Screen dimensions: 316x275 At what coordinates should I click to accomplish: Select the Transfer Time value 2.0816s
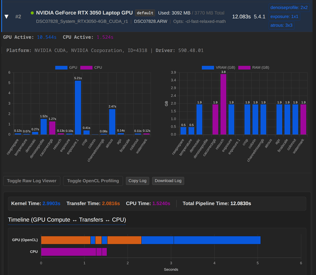coord(111,203)
